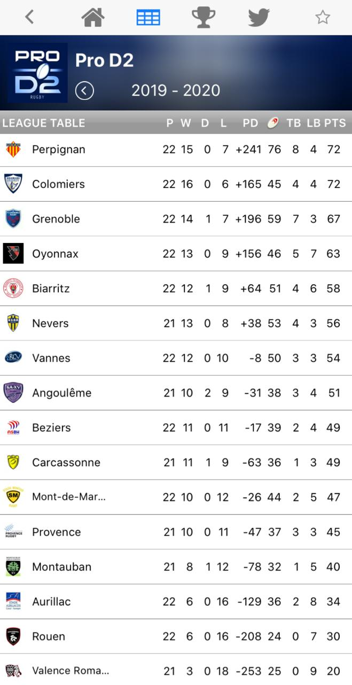Select the league table grid icon
352x685 pixels.
click(x=148, y=17)
